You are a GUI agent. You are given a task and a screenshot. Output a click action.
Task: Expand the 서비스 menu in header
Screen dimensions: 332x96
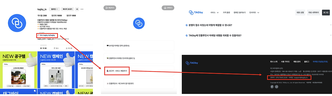point(215,12)
